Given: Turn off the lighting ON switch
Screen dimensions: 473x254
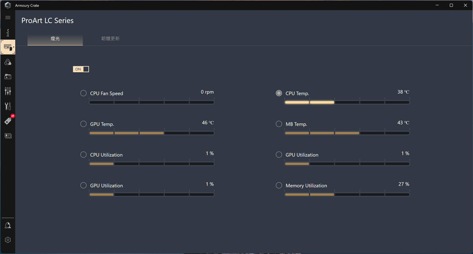Looking at the screenshot, I should click(x=81, y=69).
